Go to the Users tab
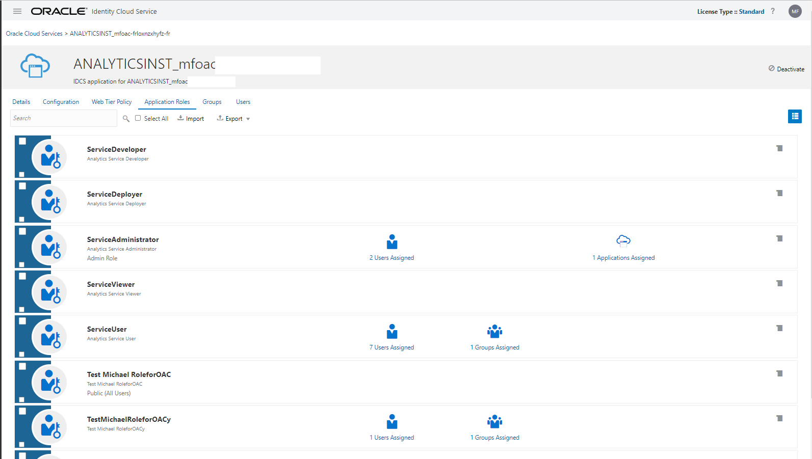 pyautogui.click(x=243, y=102)
